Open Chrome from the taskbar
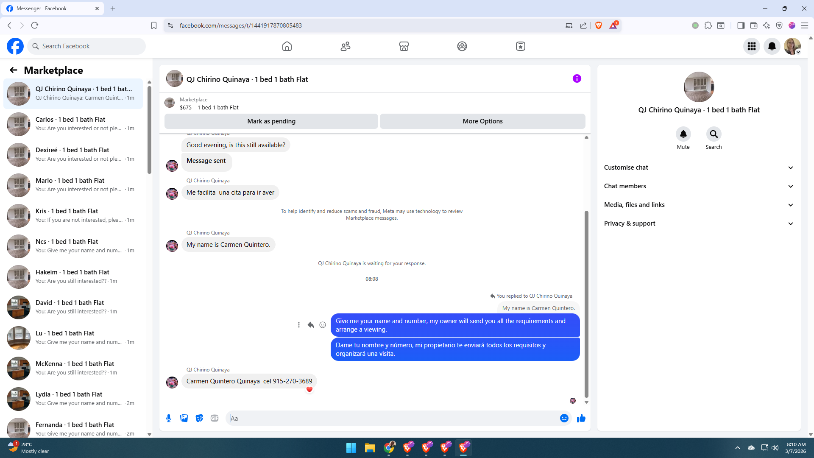This screenshot has height=458, width=814. (x=389, y=448)
